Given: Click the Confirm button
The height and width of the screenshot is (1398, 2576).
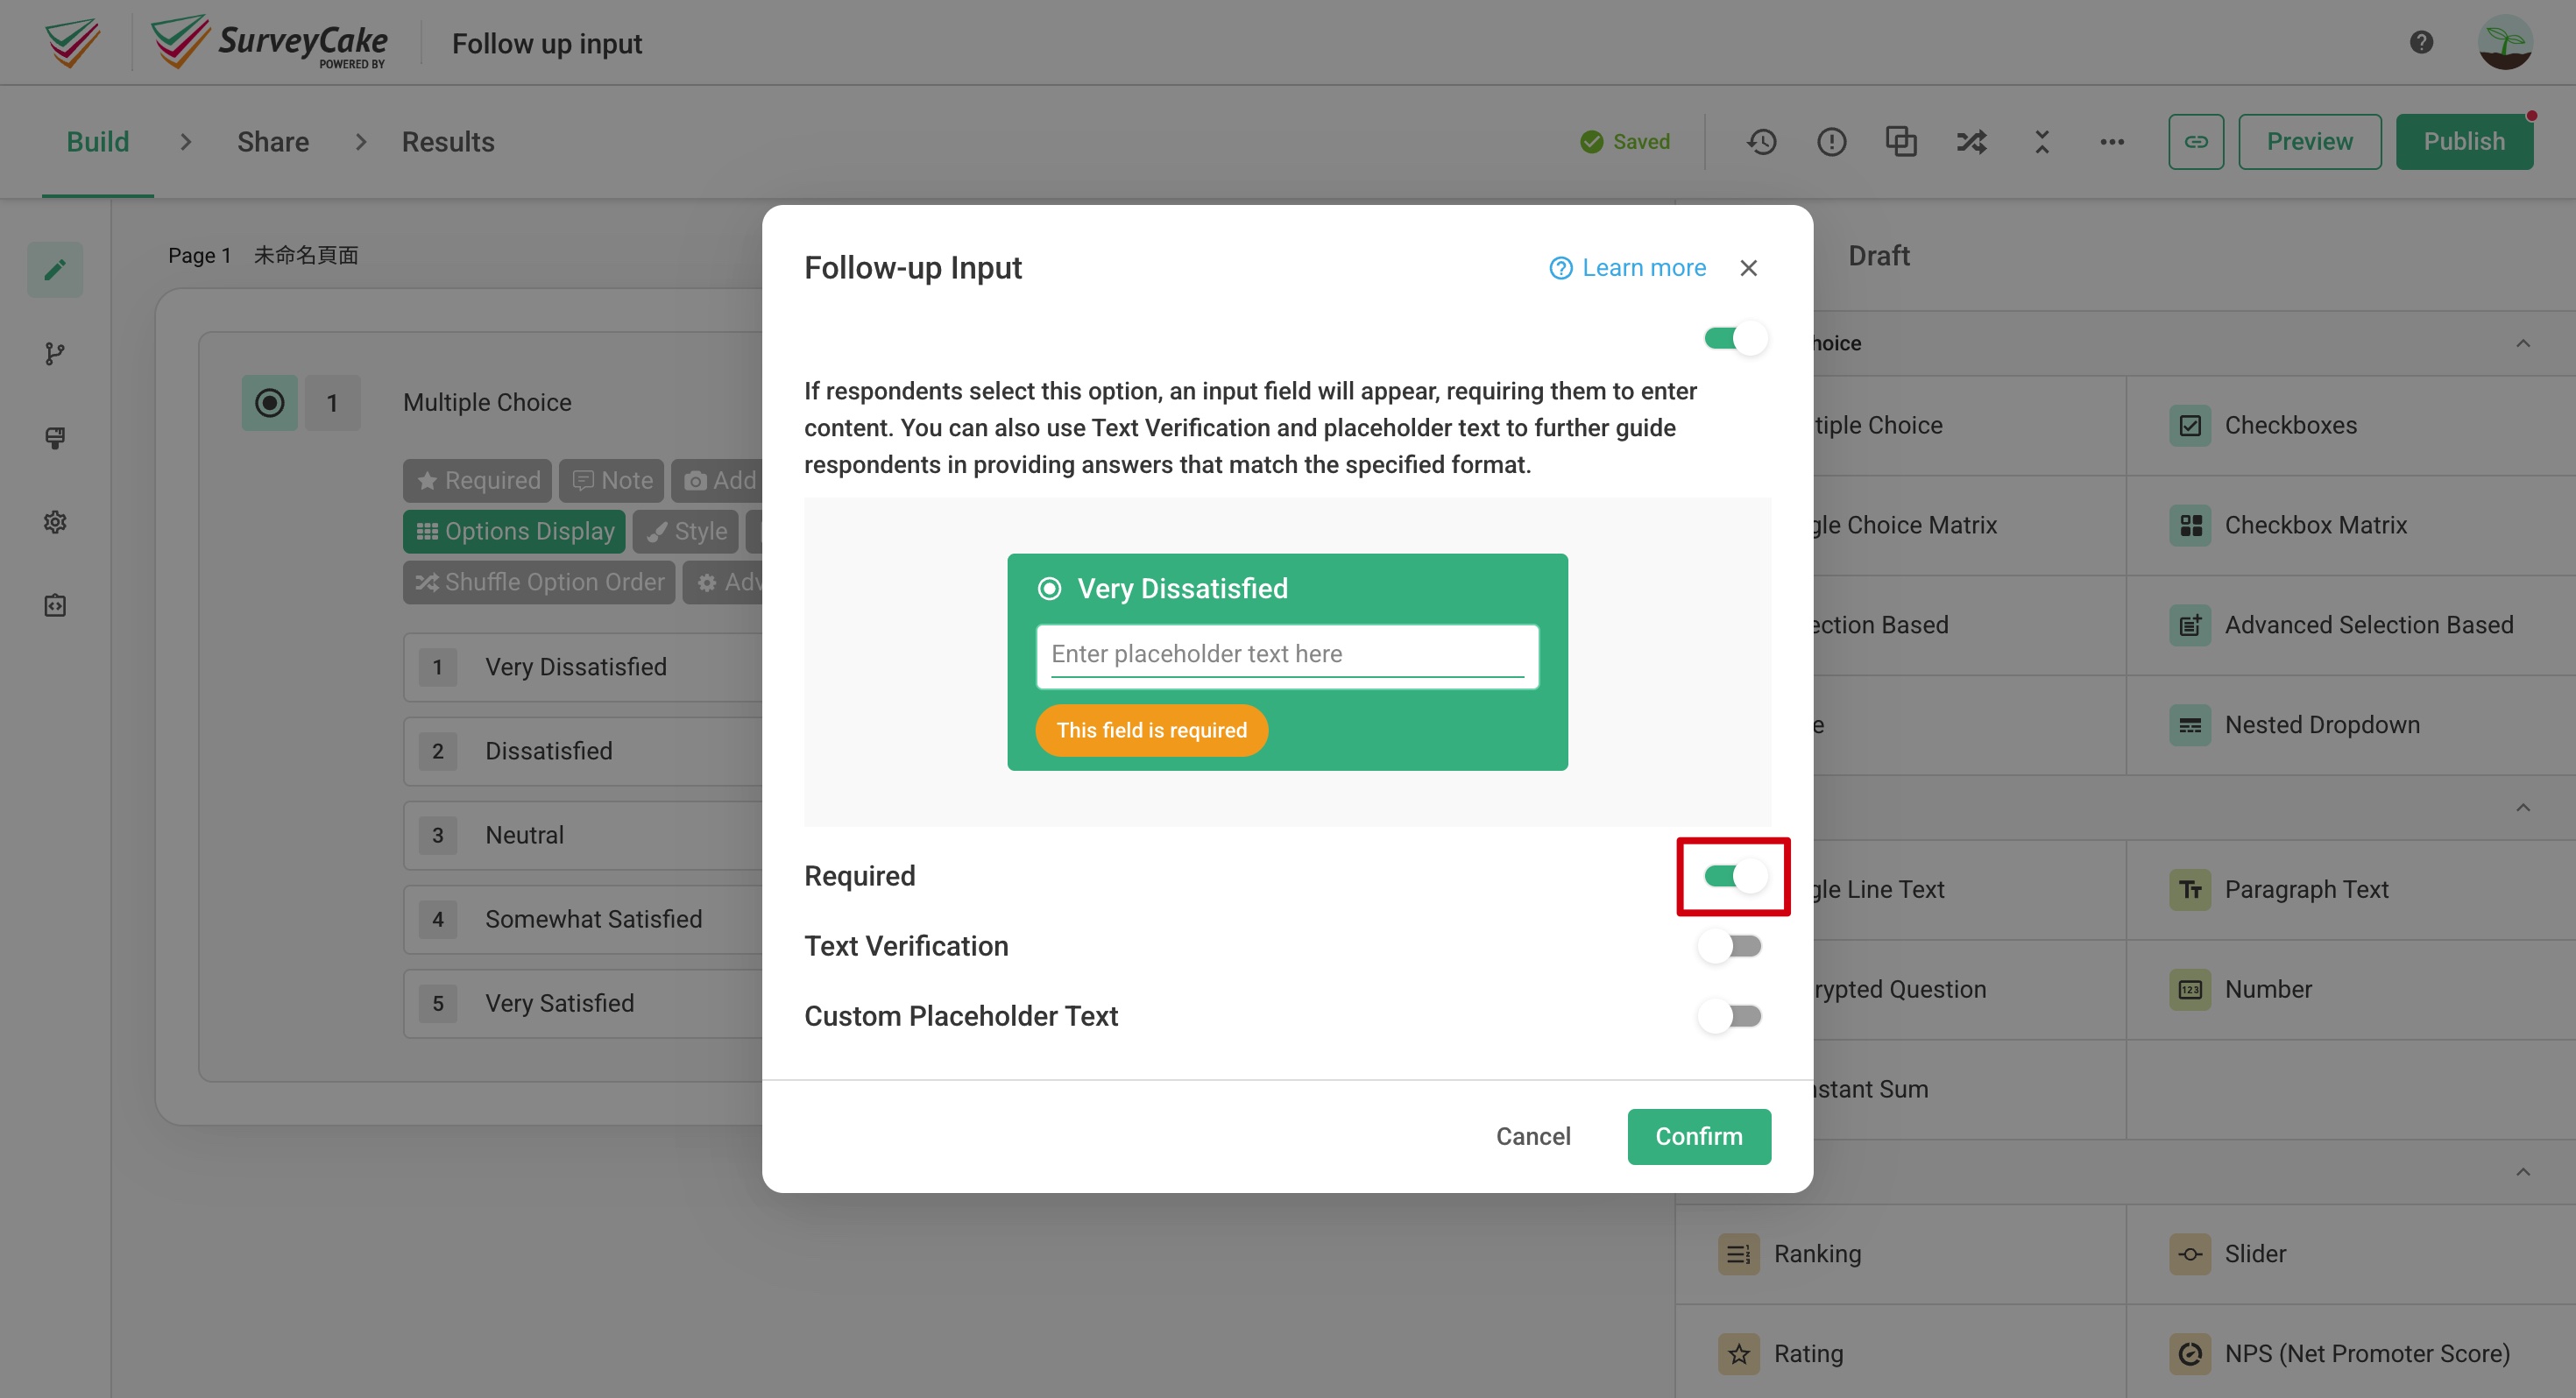Looking at the screenshot, I should click(x=1698, y=1136).
